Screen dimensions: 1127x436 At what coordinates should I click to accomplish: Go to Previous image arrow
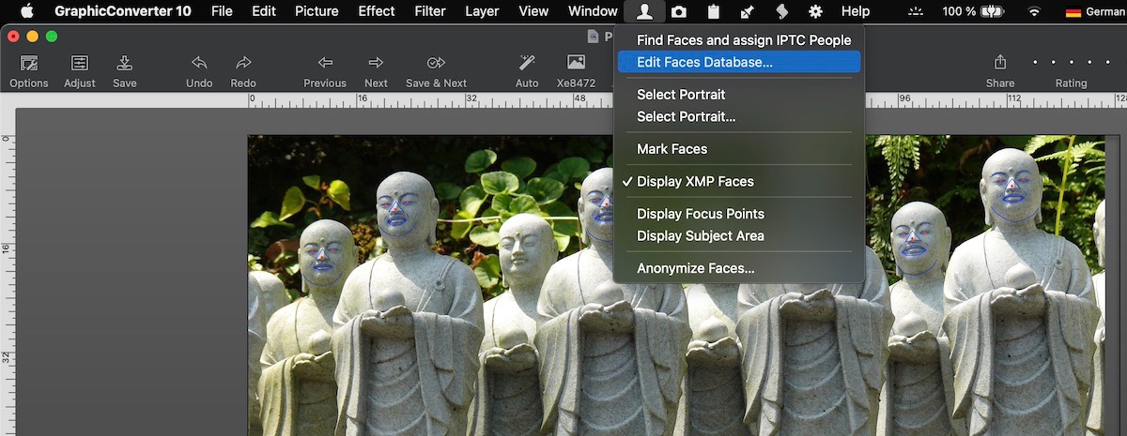[x=325, y=64]
